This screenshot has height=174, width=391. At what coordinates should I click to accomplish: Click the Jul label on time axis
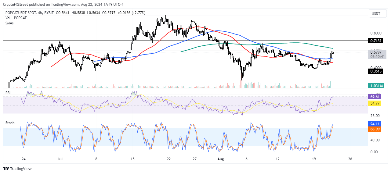(x=60, y=159)
